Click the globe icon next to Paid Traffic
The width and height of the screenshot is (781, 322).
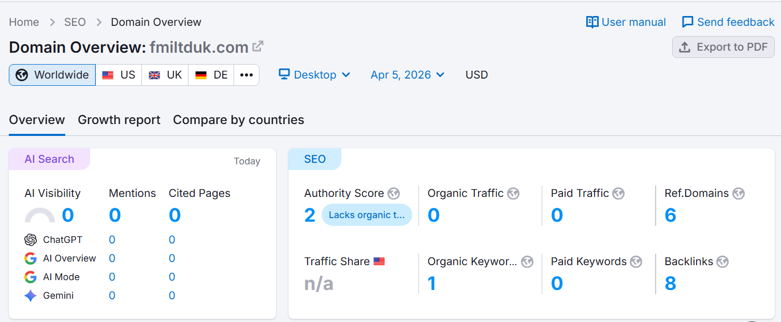[x=618, y=194]
